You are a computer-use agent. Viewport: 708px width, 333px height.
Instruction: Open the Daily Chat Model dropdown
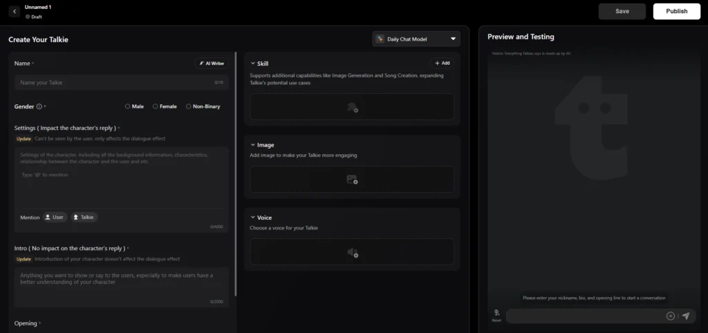point(416,39)
